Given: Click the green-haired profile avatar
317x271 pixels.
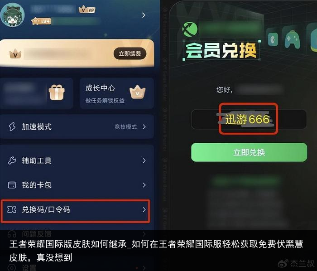Looking at the screenshot, I should pyautogui.click(x=12, y=15).
